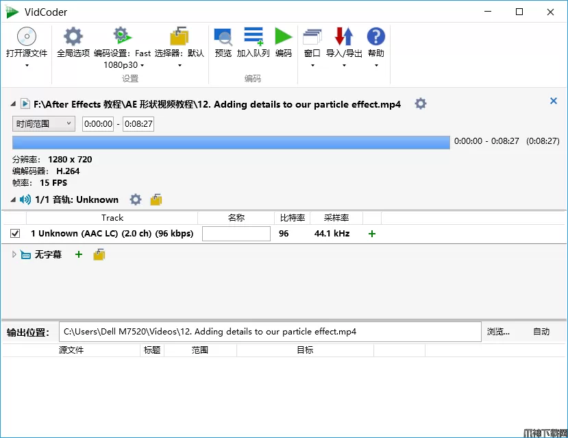This screenshot has width=568, height=438.
Task: Open the 窗口 windows icon
Action: (x=312, y=37)
